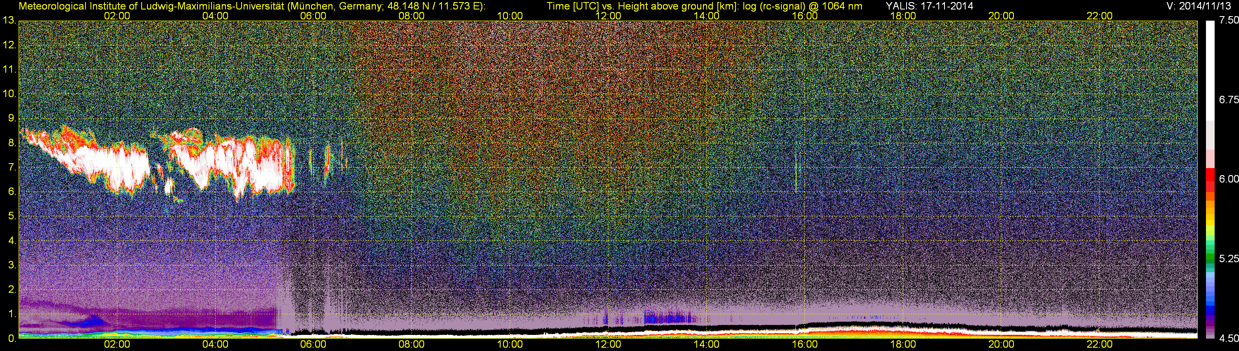Pick the 1 km label on the height axis

tap(12, 314)
